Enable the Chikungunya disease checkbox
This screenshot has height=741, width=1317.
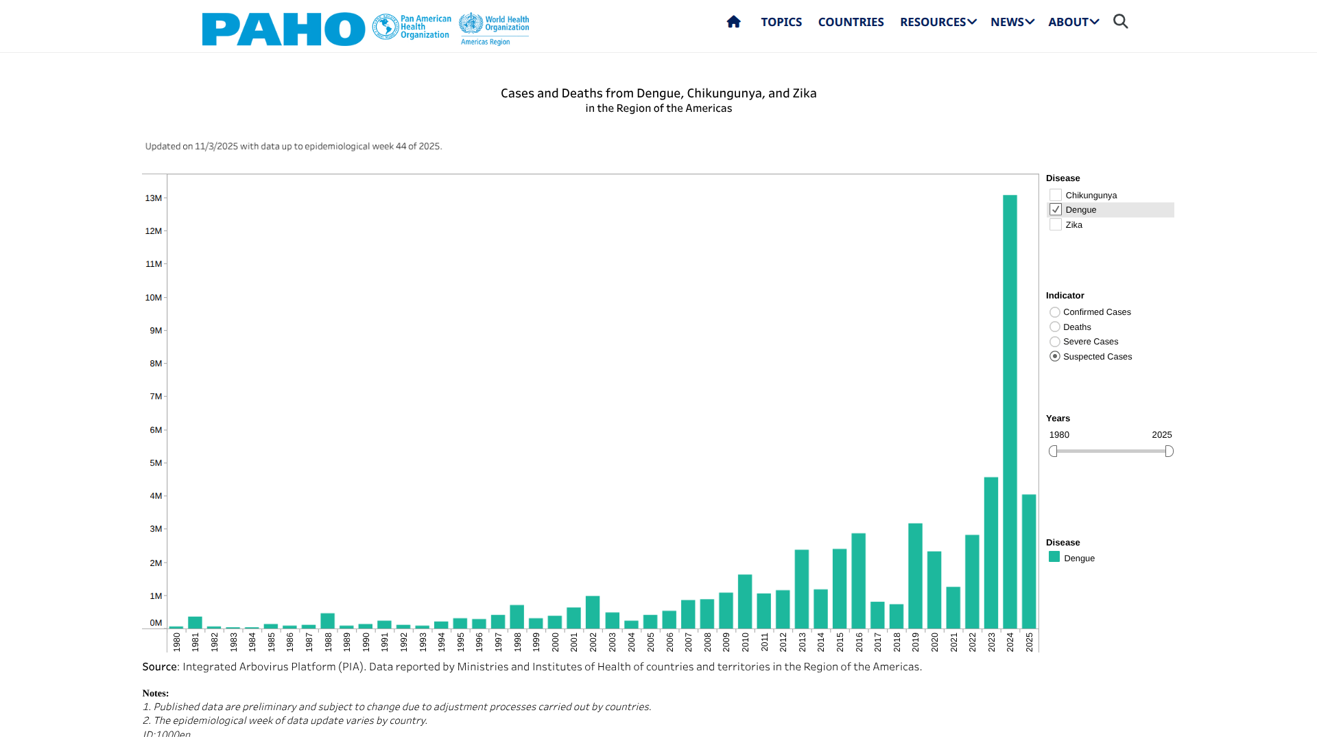[1056, 196]
